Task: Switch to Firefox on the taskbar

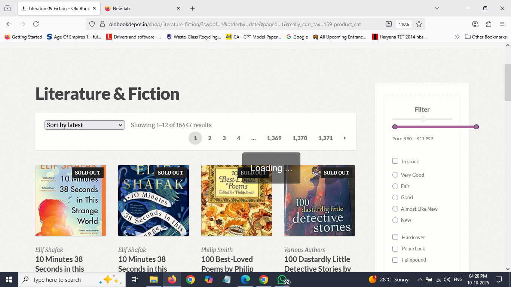Action: tap(172, 280)
